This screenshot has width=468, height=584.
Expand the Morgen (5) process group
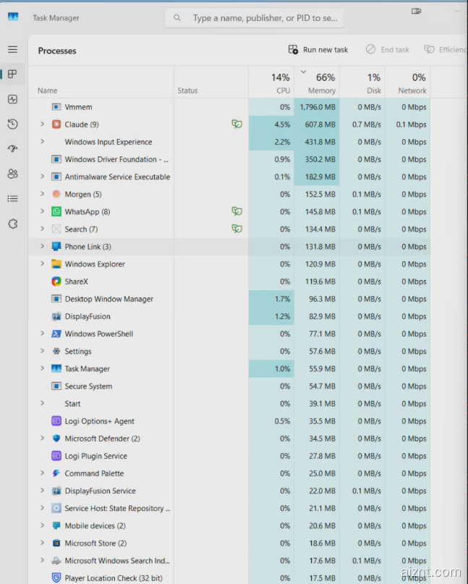tap(42, 194)
